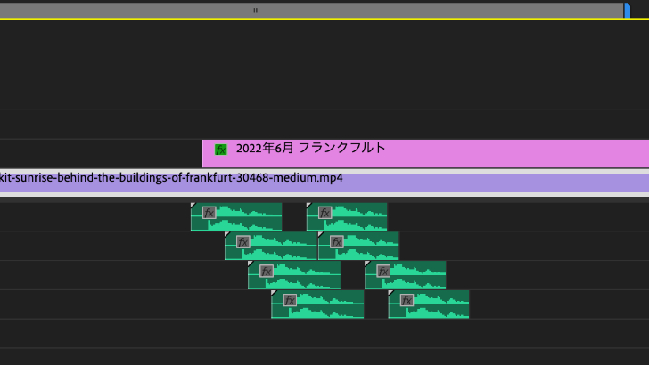
Task: Click the fx badge on the fourth audio track's right clip
Action: pyautogui.click(x=407, y=300)
